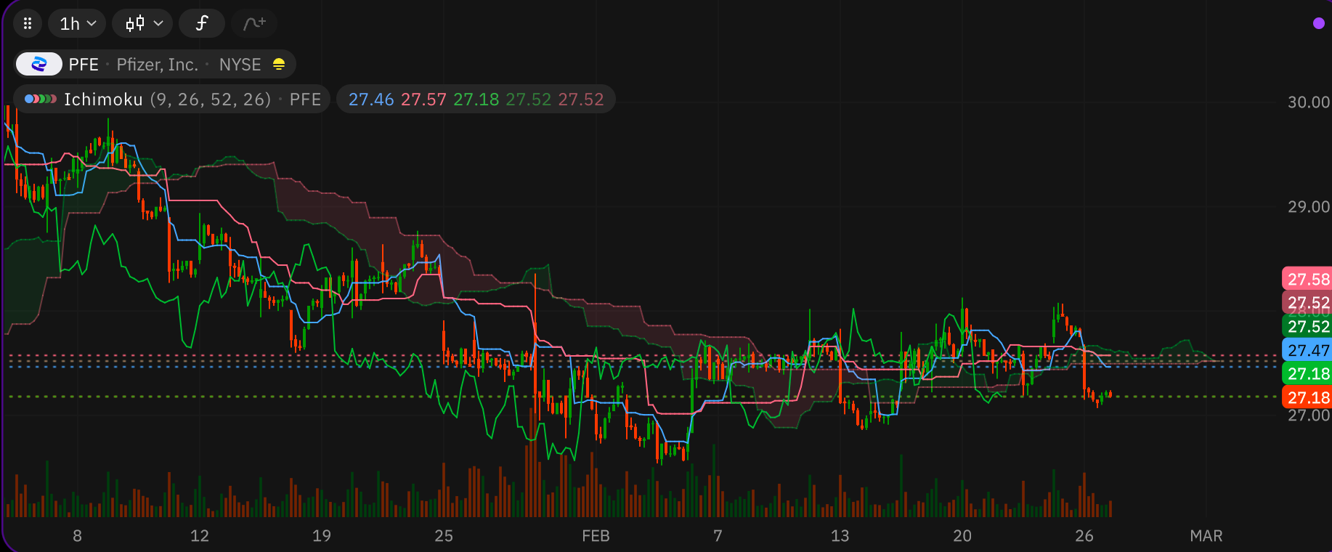Screen dimensions: 1332x552
Task: Click the MAR marker on the time axis
Action: click(1206, 536)
